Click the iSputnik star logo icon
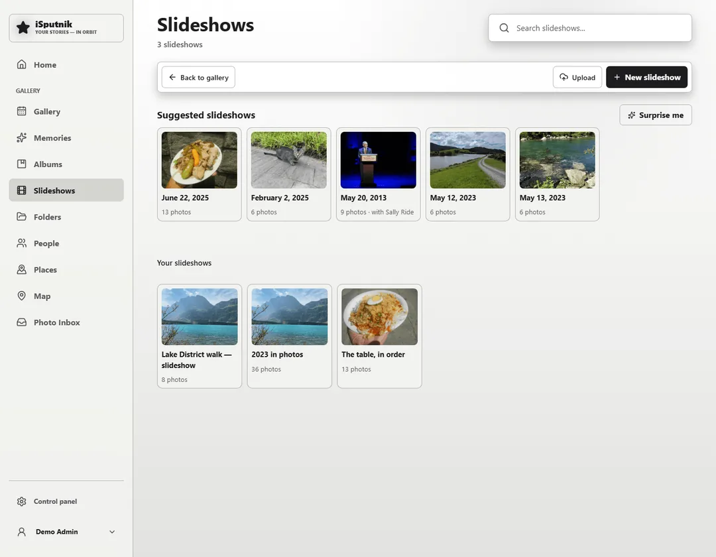The height and width of the screenshot is (557, 716). (23, 28)
